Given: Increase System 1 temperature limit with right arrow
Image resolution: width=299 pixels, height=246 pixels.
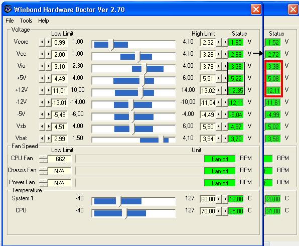Looking at the screenshot, I should [225, 199].
